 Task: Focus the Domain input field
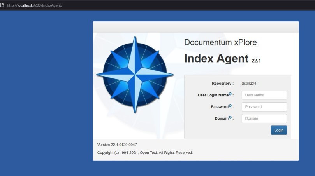click(x=264, y=118)
